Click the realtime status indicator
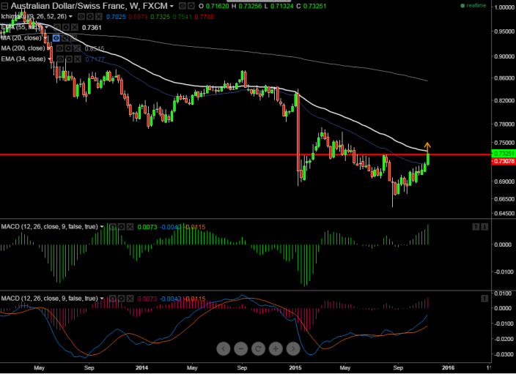 (x=473, y=6)
